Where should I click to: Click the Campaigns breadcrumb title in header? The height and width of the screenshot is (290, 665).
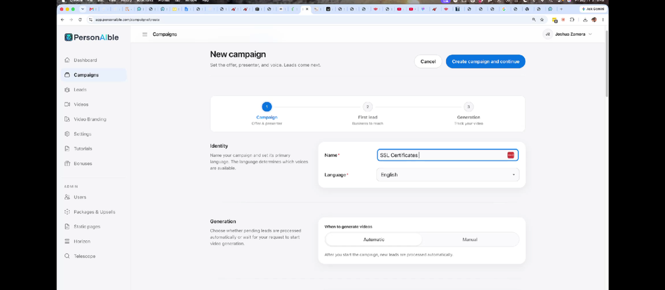tap(164, 34)
